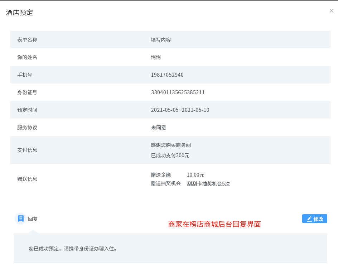This screenshot has height=278, width=338.
Task: Click the 你的姓名 label
Action: click(x=27, y=57)
